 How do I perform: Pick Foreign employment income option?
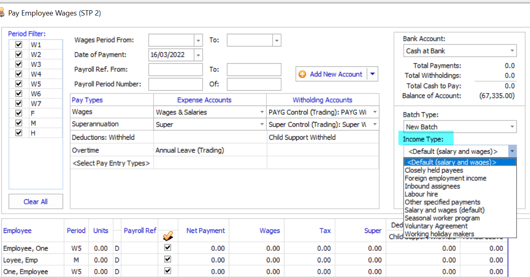tap(445, 178)
